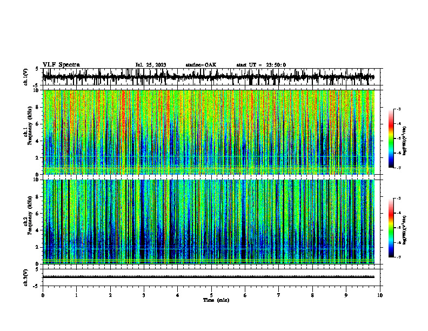Click the time axis tick label '0'
This screenshot has height=331, width=428.
coord(43,295)
